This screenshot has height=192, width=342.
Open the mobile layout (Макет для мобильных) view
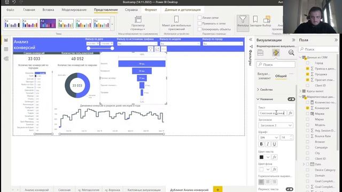tap(176, 23)
